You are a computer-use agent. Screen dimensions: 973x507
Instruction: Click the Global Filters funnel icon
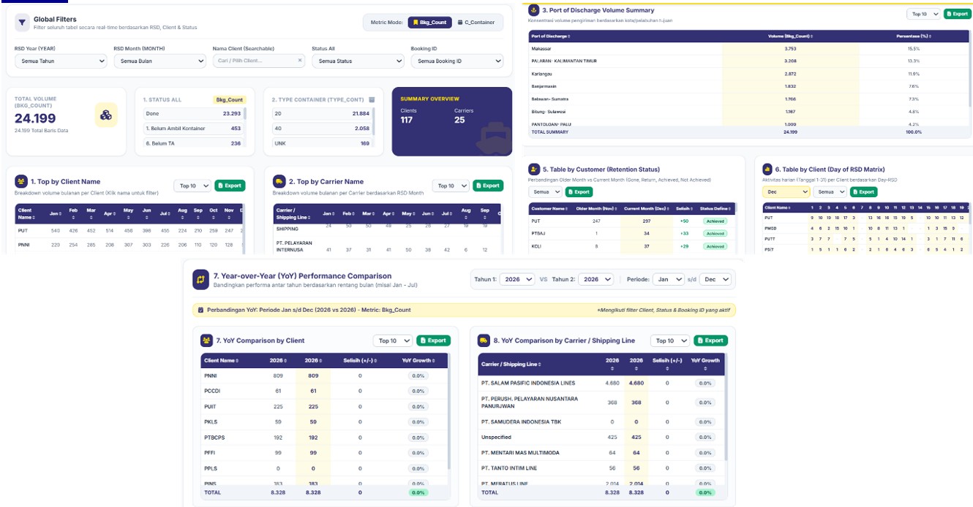point(22,23)
